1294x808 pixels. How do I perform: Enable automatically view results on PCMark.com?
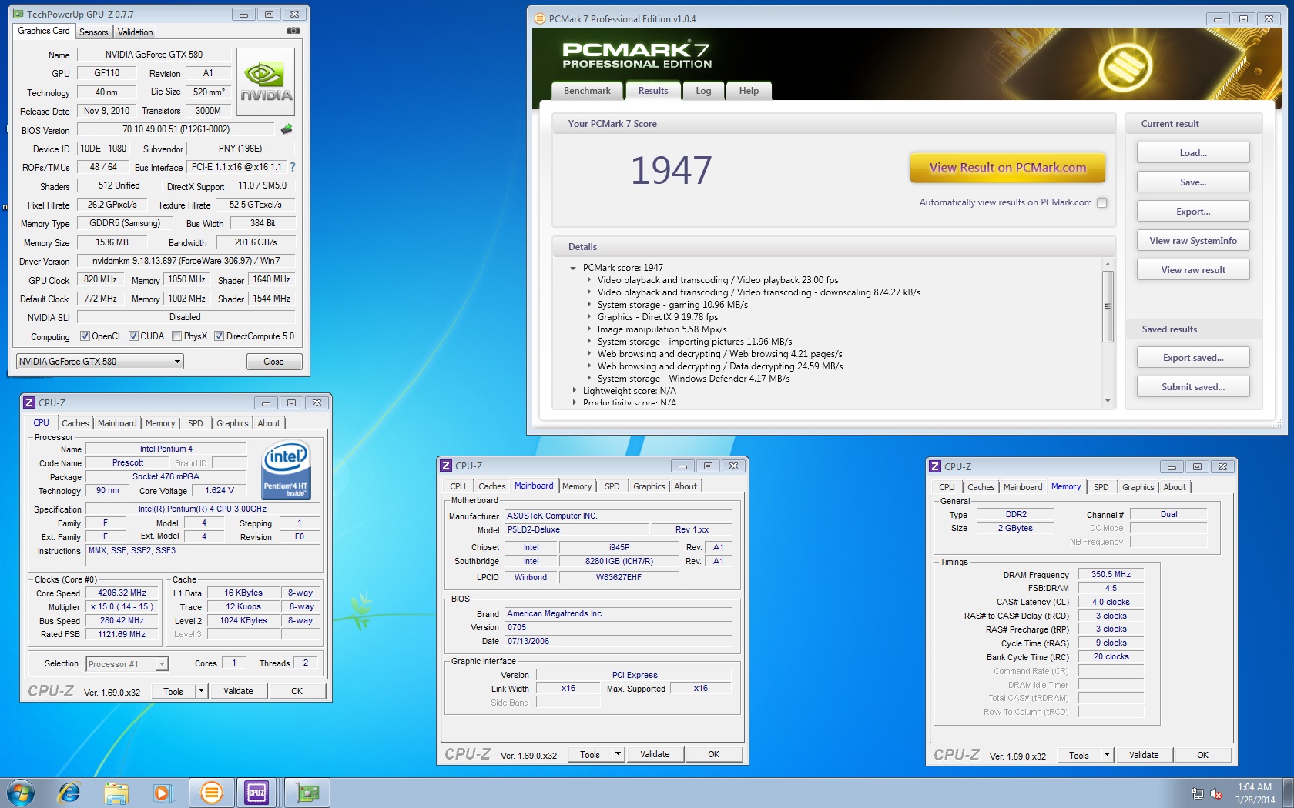click(x=1102, y=202)
